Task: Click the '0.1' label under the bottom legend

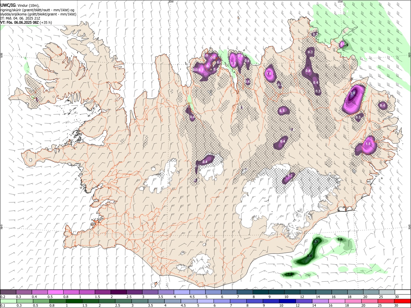Action: (x=3, y=306)
